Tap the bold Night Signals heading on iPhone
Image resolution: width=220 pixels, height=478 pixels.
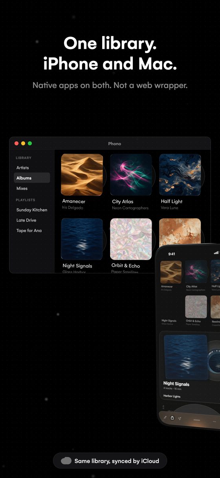point(176,384)
